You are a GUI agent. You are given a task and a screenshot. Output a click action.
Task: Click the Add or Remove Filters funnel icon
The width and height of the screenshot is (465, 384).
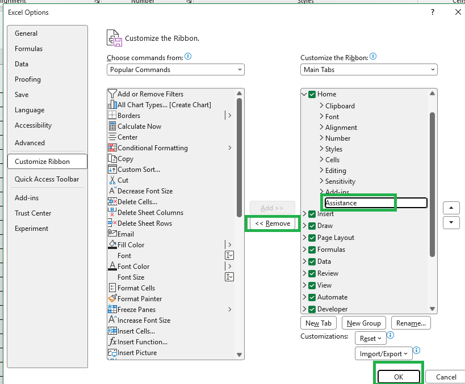coord(112,94)
